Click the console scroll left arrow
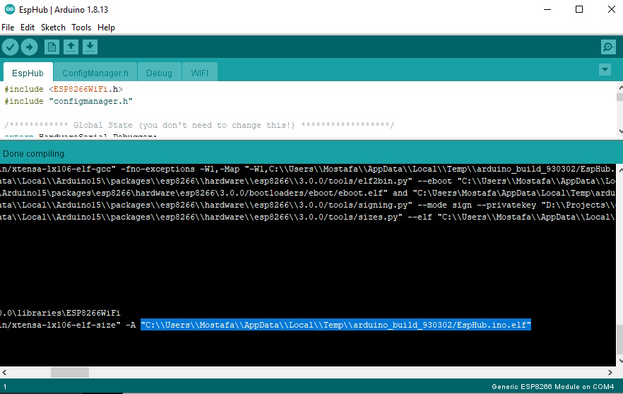This screenshot has height=394, width=623. pyautogui.click(x=4, y=373)
